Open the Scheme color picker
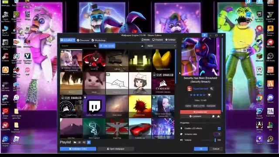 tap(217, 134)
